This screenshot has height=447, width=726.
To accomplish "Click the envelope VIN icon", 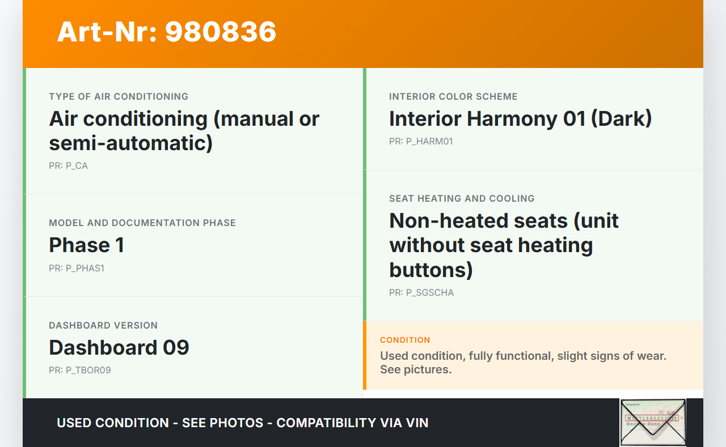I will tap(652, 422).
